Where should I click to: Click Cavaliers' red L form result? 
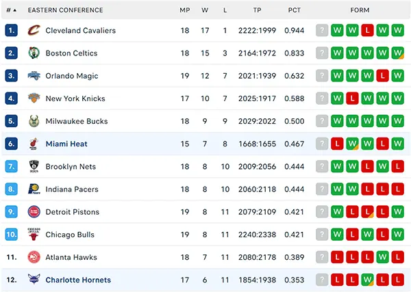(x=367, y=30)
